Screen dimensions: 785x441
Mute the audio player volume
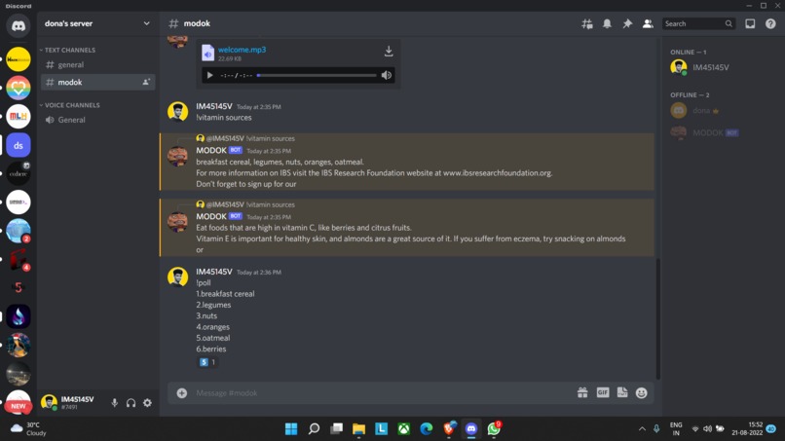click(386, 76)
